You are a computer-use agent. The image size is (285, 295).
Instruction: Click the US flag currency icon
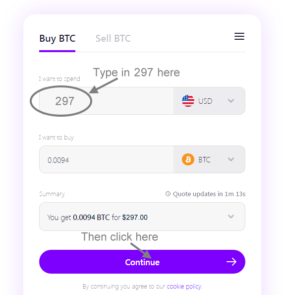[188, 101]
